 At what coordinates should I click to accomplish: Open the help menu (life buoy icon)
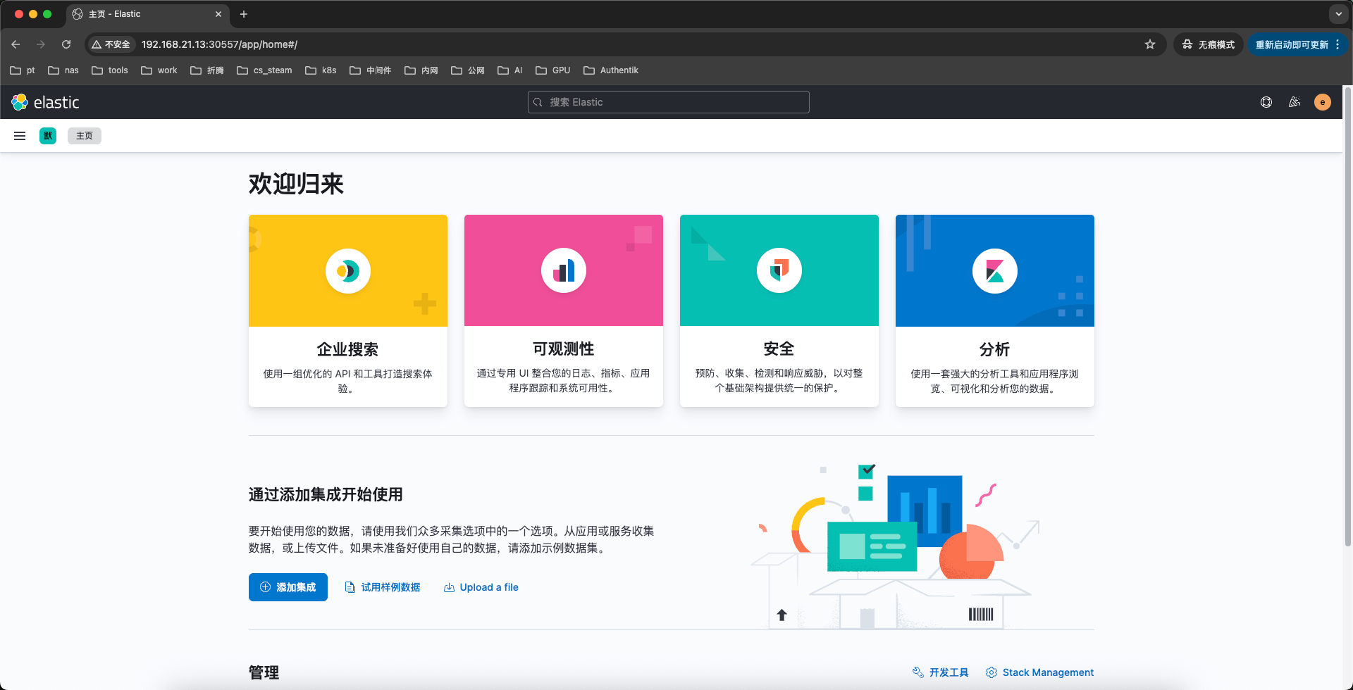click(1266, 102)
